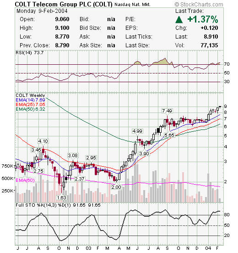Click the 3.45 price annotation

tap(36, 150)
